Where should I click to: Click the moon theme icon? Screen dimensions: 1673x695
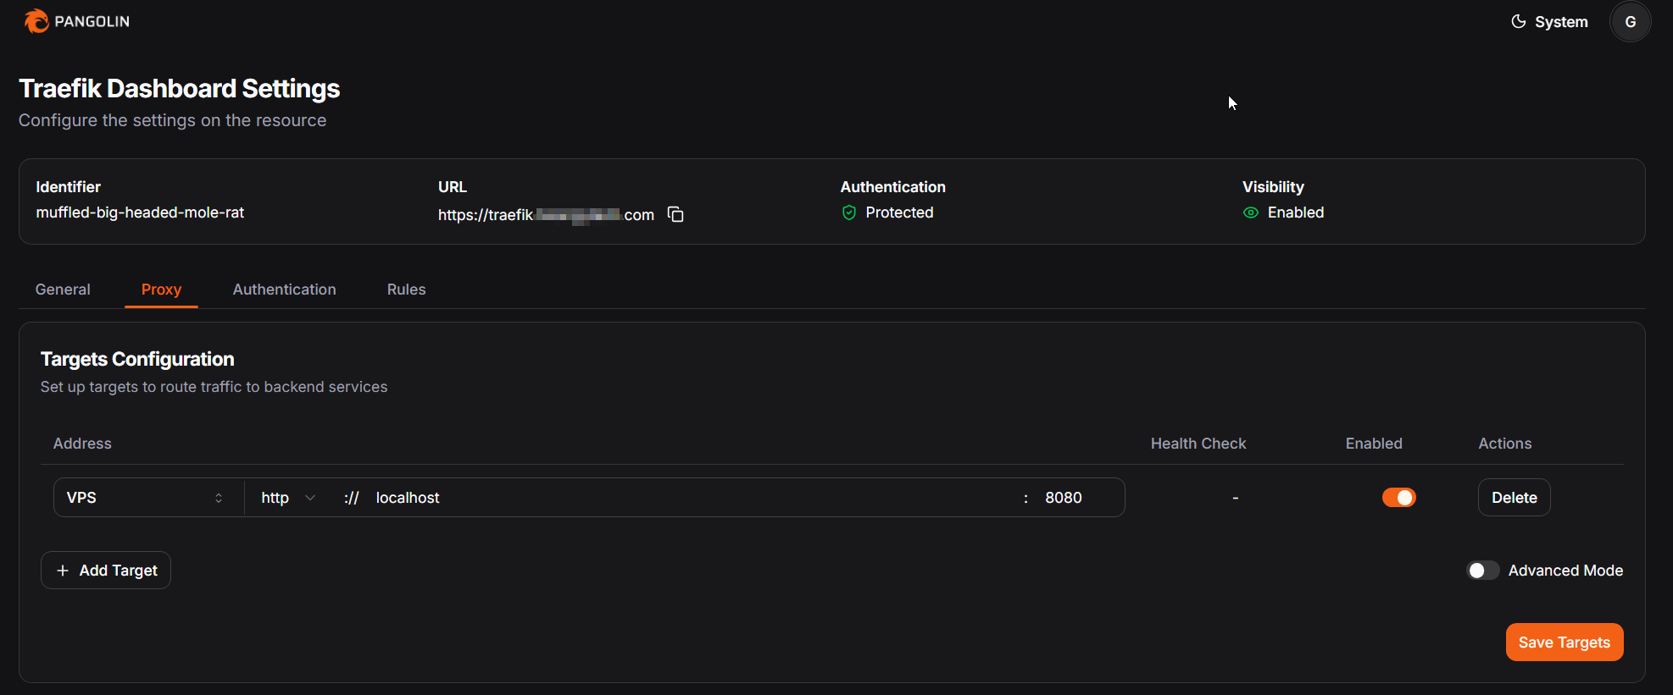tap(1518, 21)
